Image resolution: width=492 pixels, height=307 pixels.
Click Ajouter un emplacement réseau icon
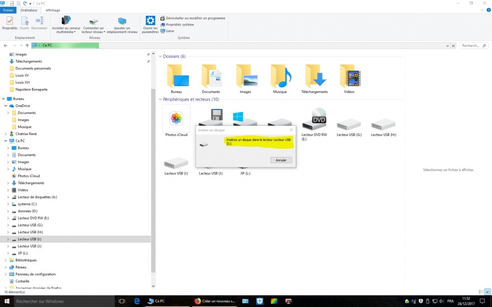tap(122, 22)
